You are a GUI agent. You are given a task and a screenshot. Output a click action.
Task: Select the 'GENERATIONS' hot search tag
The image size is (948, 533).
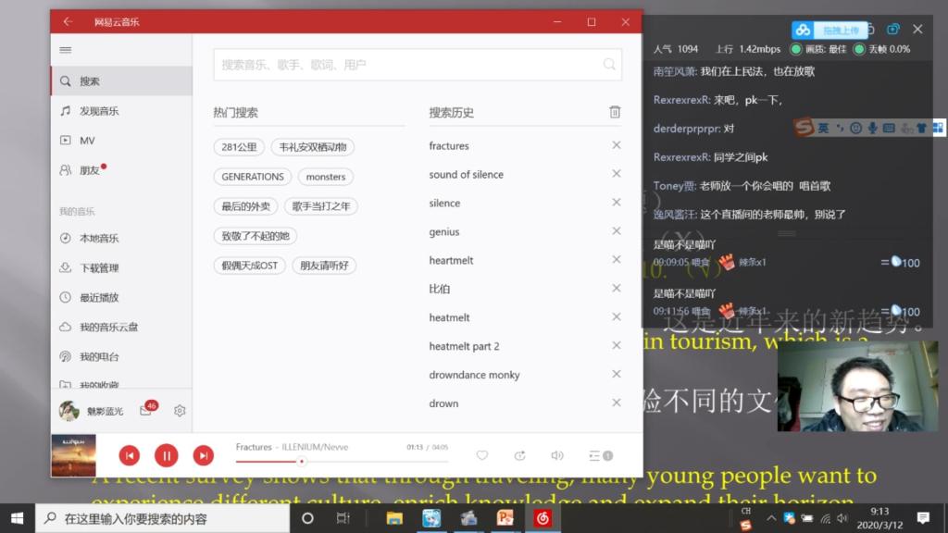tap(253, 177)
